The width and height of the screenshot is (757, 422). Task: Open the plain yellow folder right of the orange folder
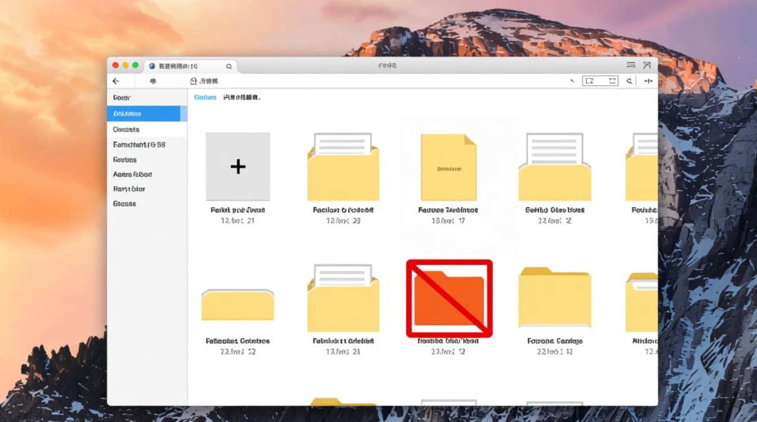tap(554, 298)
